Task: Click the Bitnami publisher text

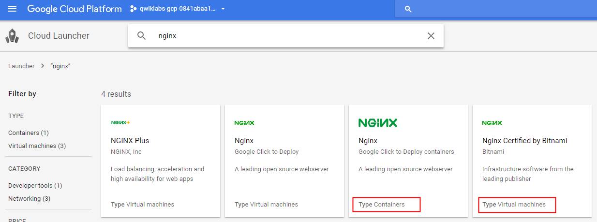Action: 493,152
